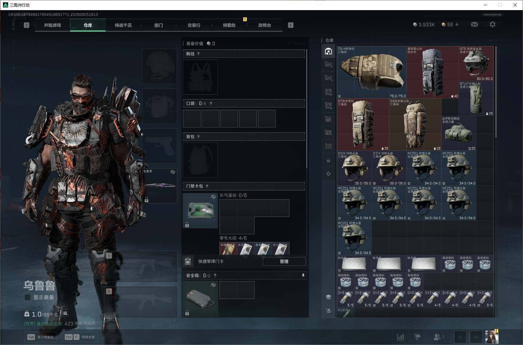Image resolution: width=523 pixels, height=345 pixels.
Task: Click swap icon on the safe box
Action: pos(213,285)
